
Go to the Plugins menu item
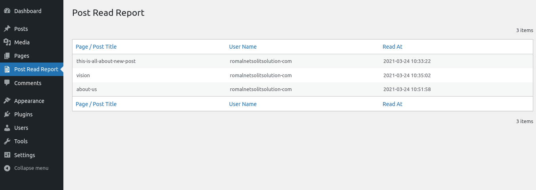(23, 114)
